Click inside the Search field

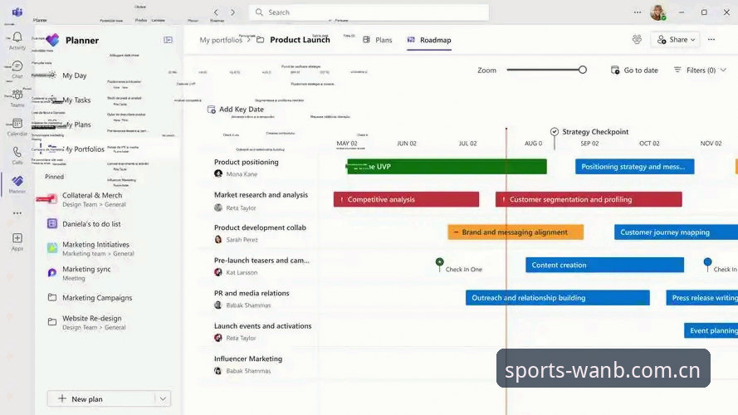[369, 12]
